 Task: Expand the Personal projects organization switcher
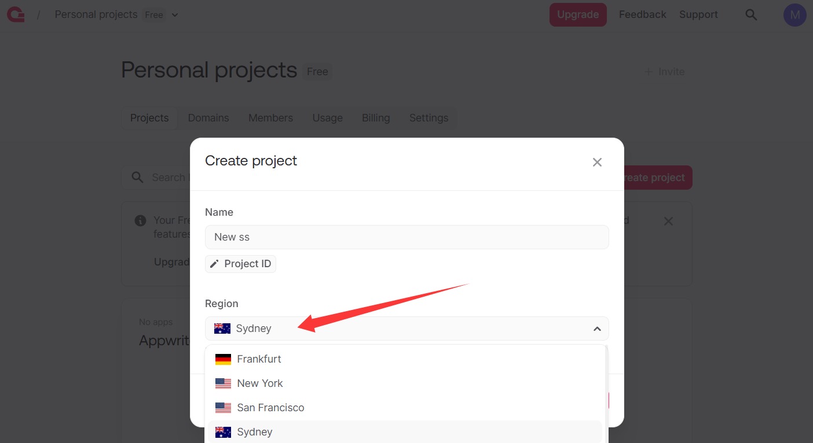coord(174,15)
